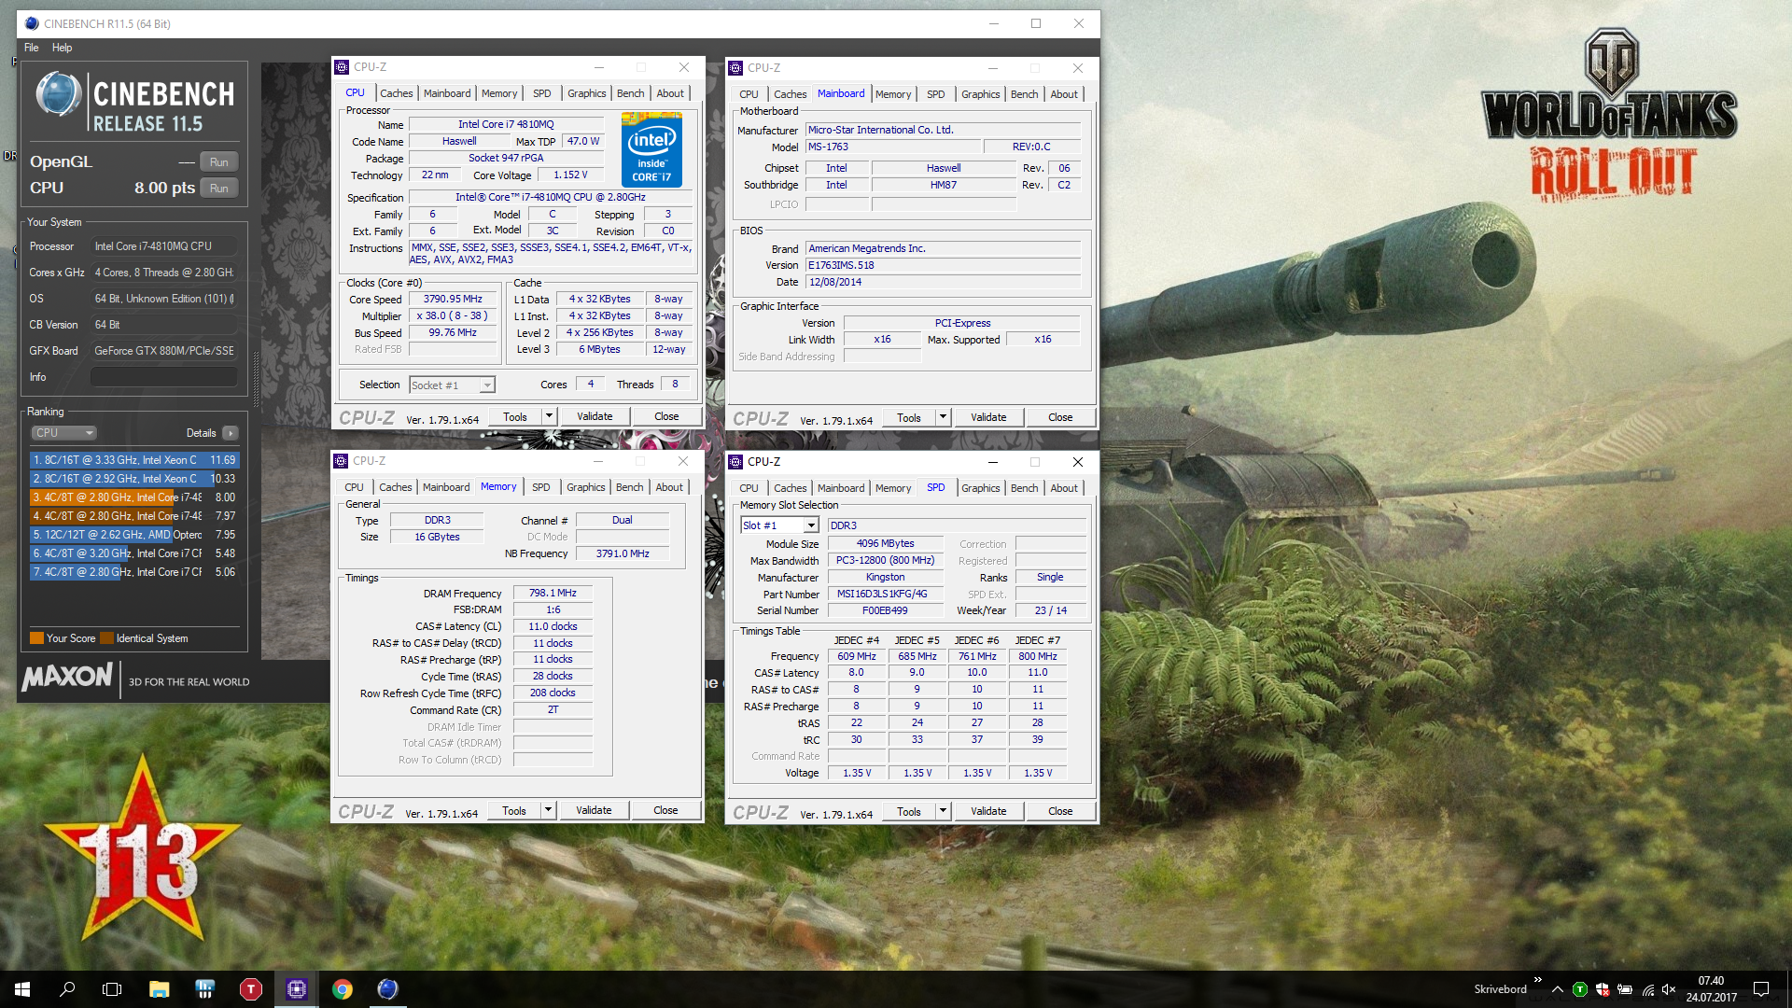The width and height of the screenshot is (1792, 1008).
Task: Click Validate in the SPD CPU-Z window
Action: [x=988, y=811]
